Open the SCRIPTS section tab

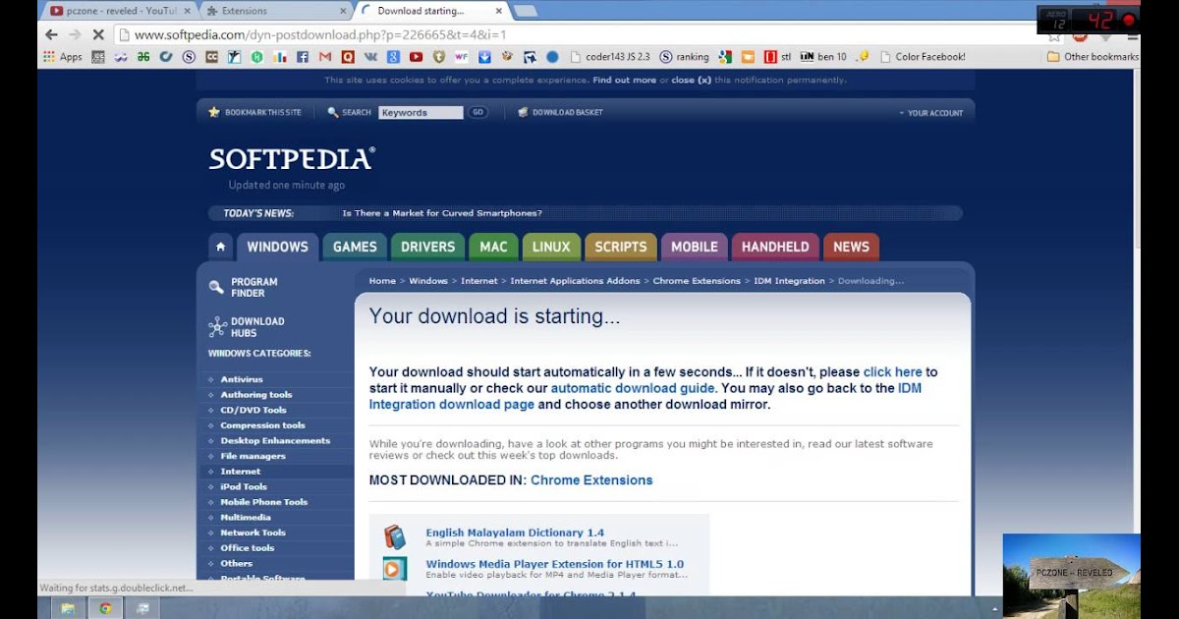pyautogui.click(x=621, y=247)
